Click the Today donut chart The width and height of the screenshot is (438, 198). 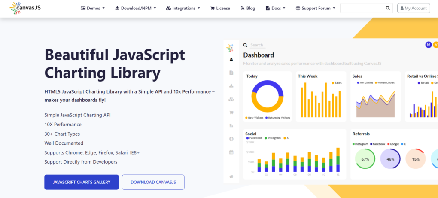pyautogui.click(x=268, y=96)
